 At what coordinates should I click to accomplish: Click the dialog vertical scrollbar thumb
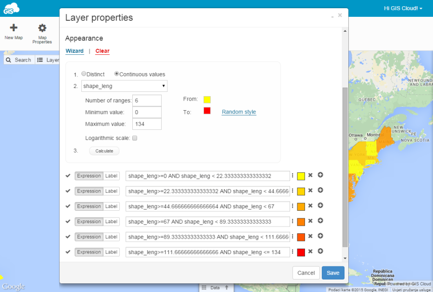345,167
